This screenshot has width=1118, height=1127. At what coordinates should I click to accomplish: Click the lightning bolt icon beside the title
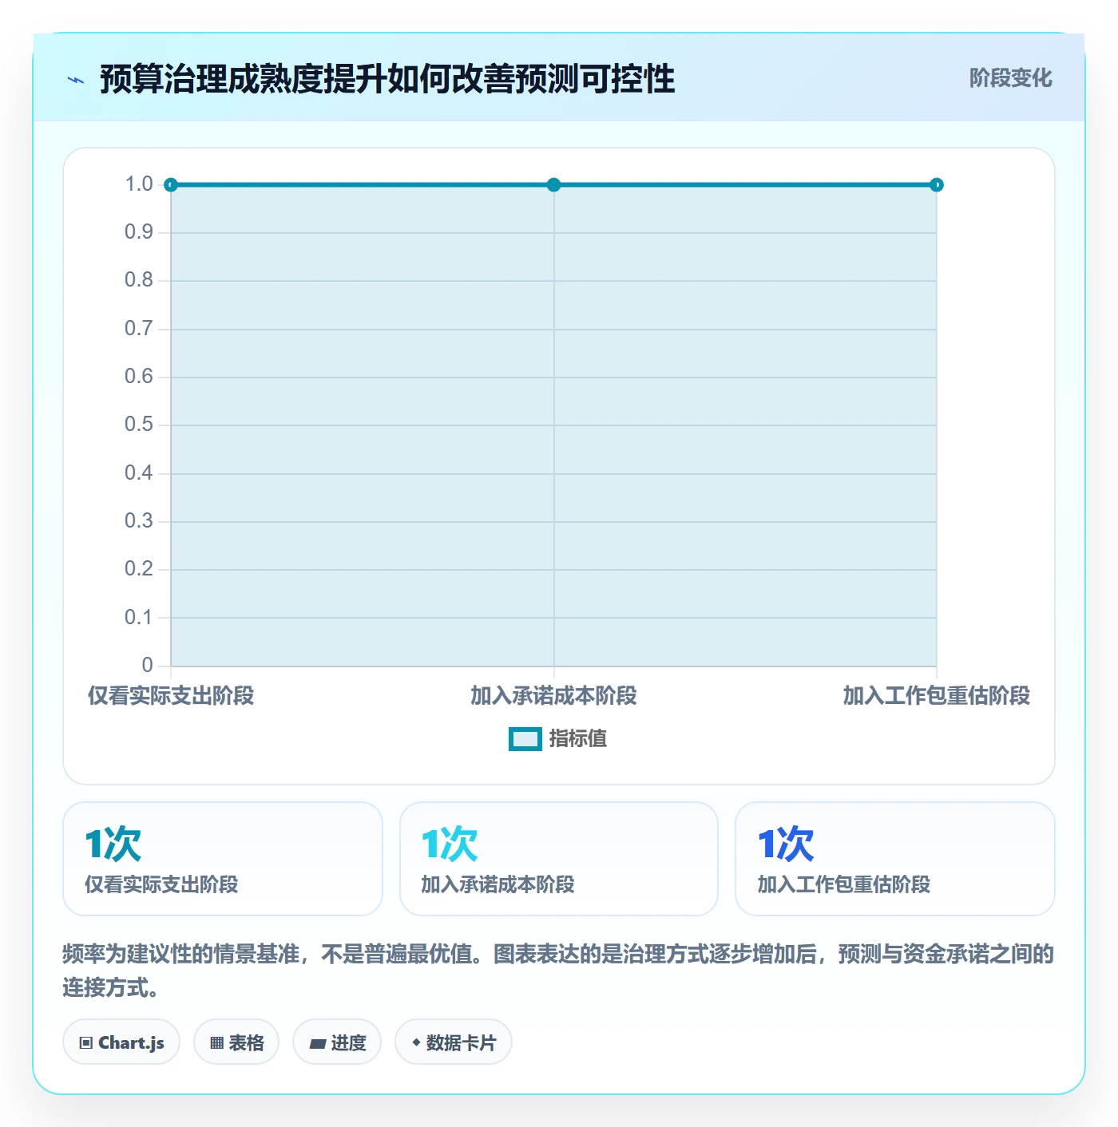click(76, 80)
